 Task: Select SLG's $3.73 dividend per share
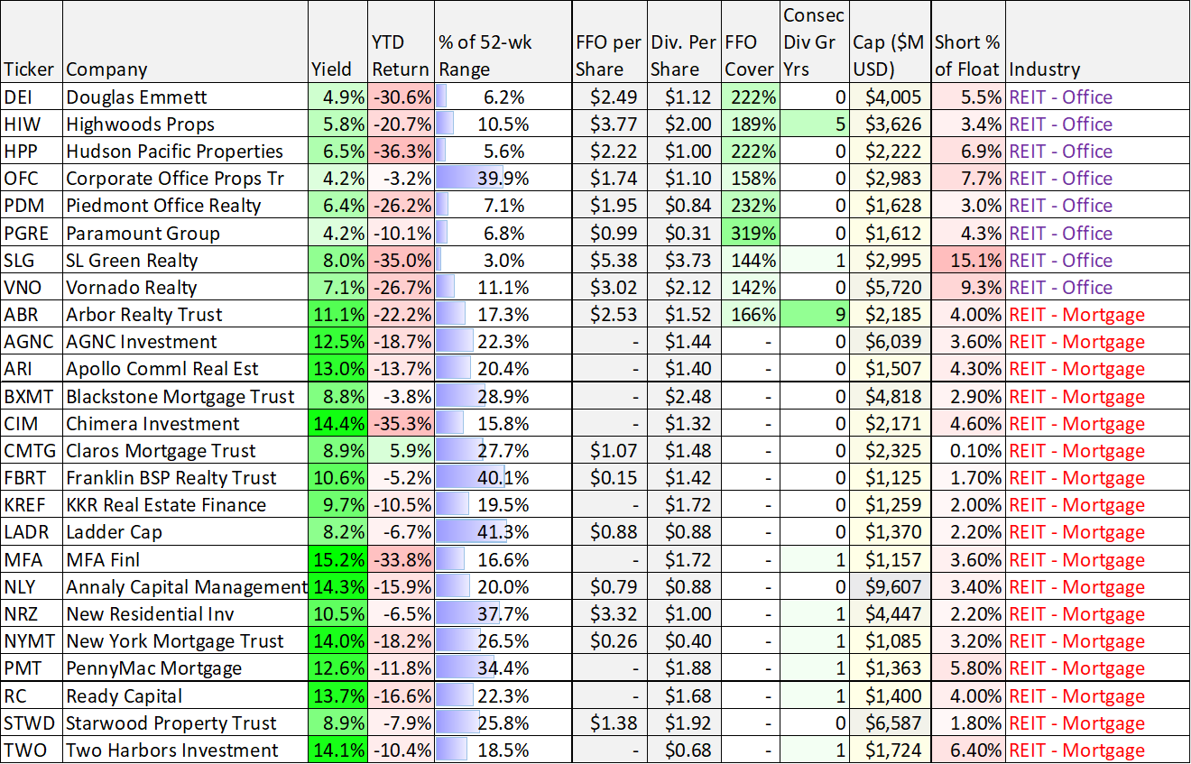click(682, 261)
